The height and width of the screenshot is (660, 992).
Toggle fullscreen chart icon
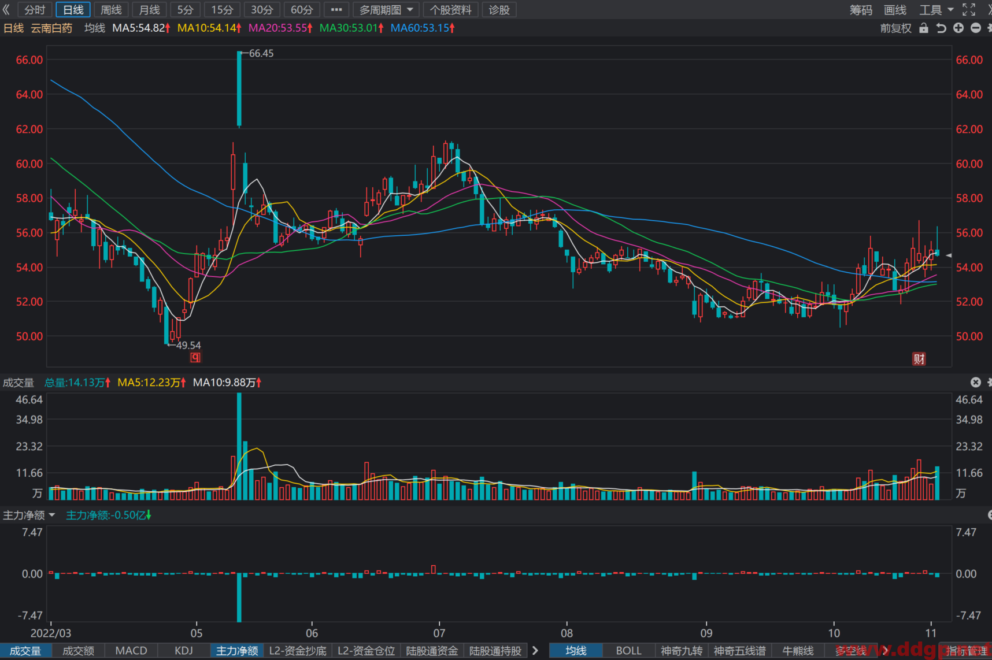click(969, 10)
